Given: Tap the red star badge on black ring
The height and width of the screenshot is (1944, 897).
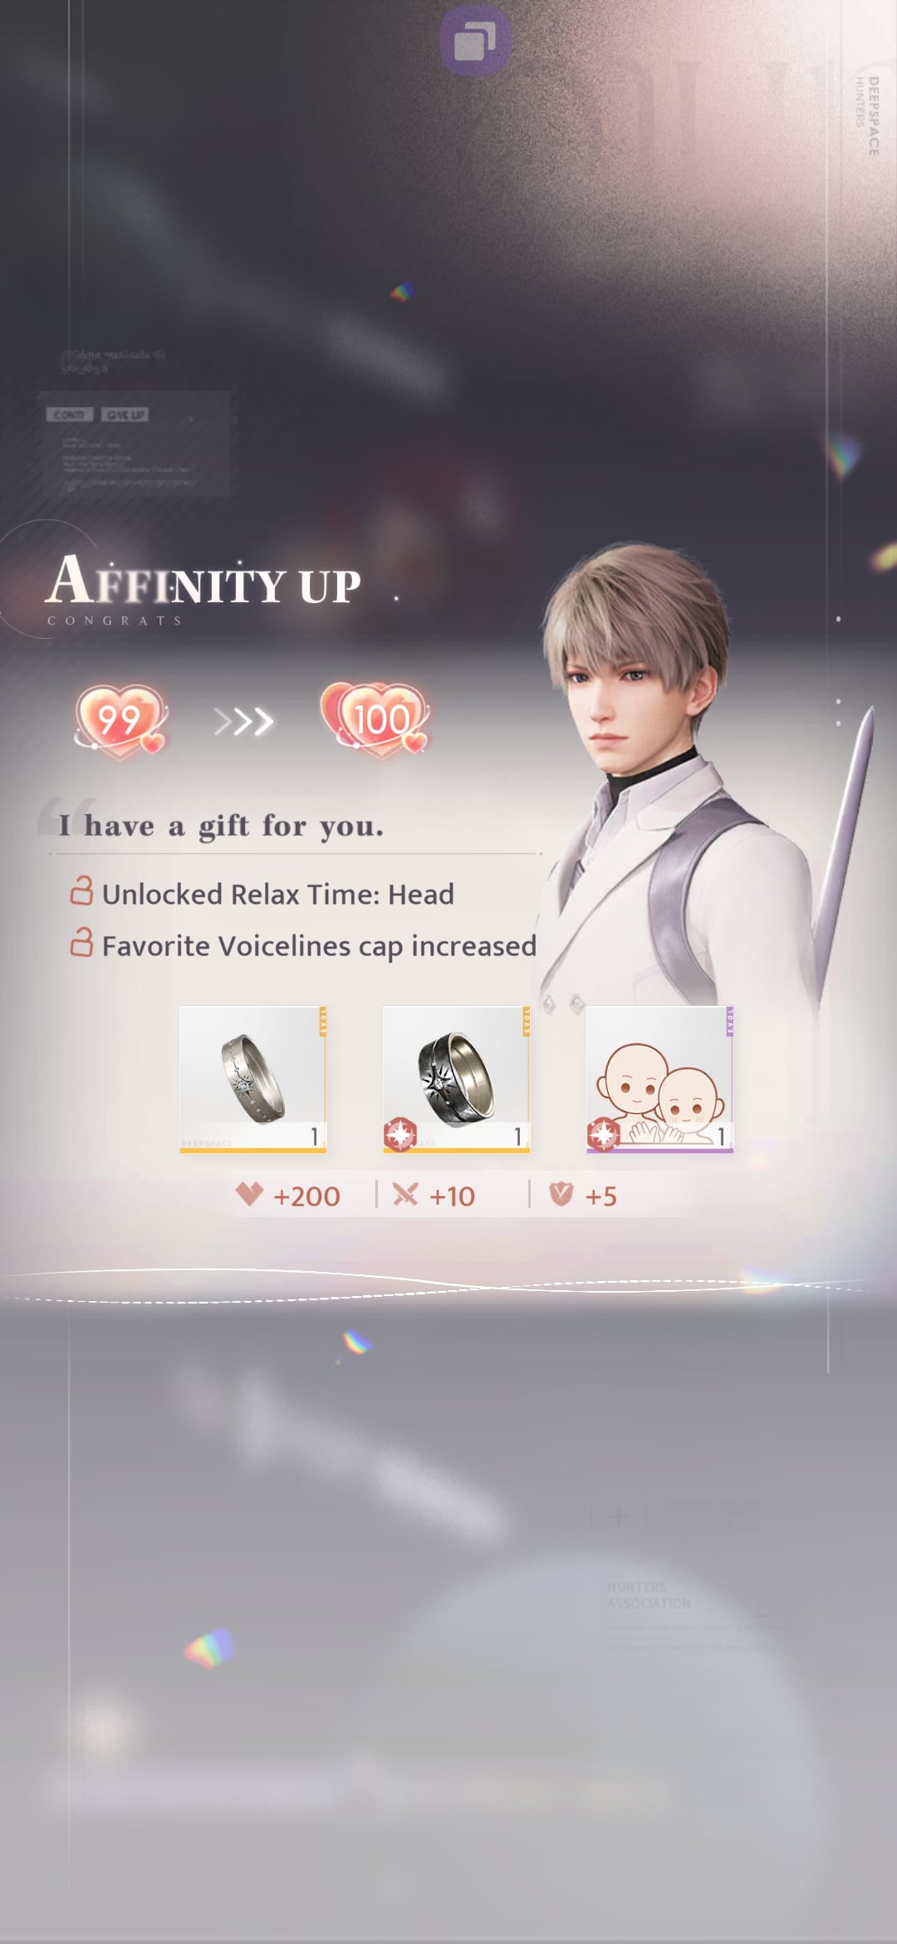Looking at the screenshot, I should click(399, 1134).
